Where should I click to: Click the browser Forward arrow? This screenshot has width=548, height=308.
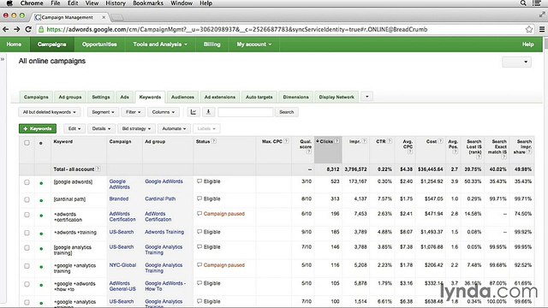tap(17, 29)
